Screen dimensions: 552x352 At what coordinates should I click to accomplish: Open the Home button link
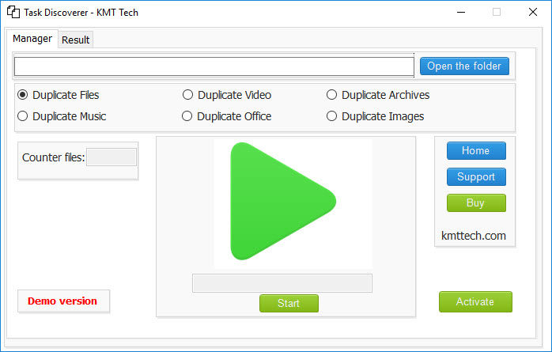[x=475, y=151]
